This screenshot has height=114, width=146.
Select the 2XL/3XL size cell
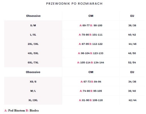click(33, 44)
